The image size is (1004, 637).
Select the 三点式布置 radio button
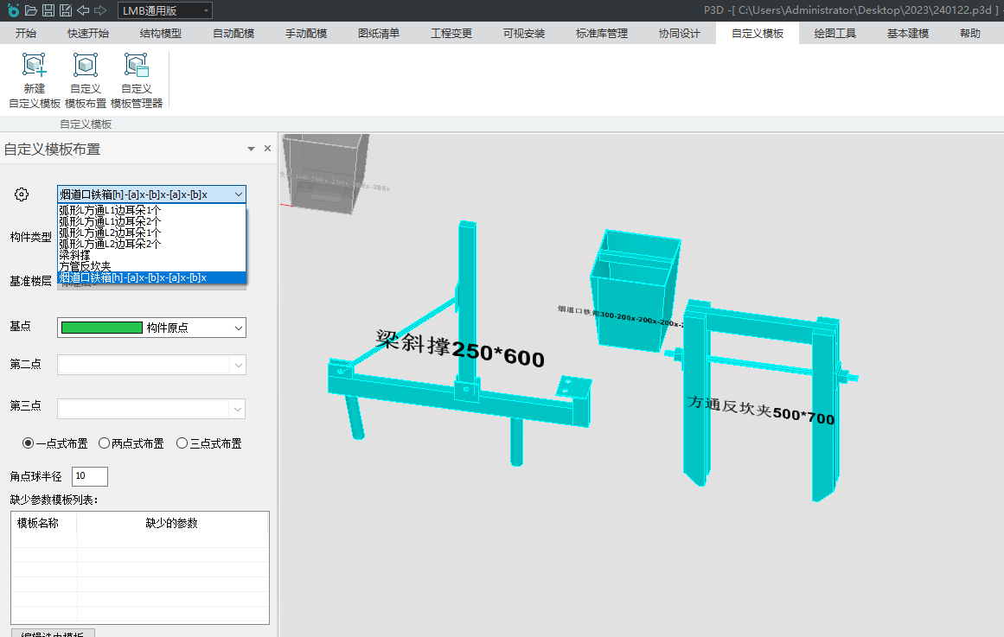point(182,443)
